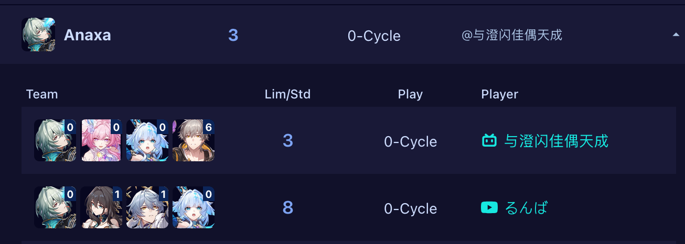Click Anaxa's avatar in the second team row
This screenshot has height=244, width=685.
[x=55, y=207]
